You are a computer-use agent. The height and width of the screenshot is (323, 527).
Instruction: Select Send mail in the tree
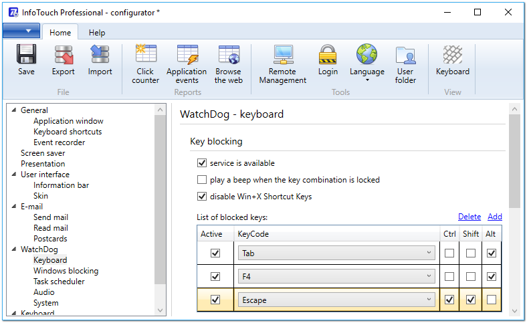[51, 217]
